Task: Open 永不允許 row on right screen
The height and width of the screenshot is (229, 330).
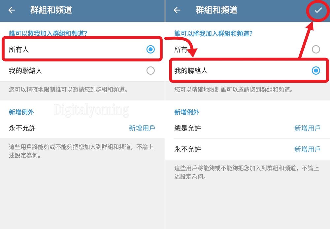Action: click(248, 149)
